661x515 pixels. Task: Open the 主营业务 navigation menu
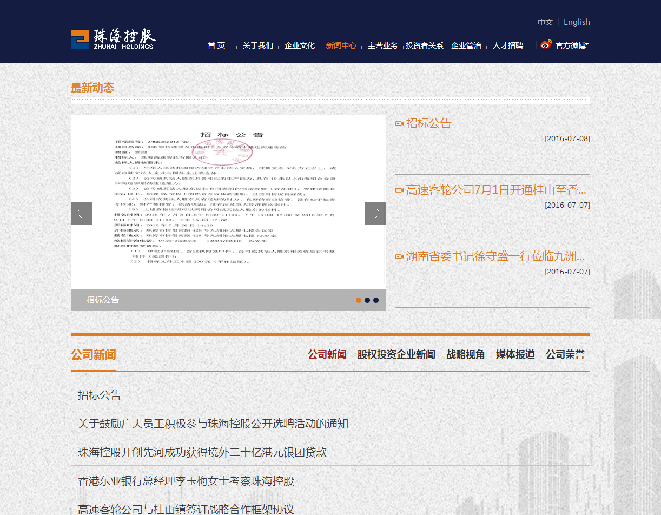(x=382, y=45)
